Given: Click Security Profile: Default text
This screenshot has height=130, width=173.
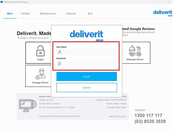Looking at the screenshot, I should click(117, 107).
